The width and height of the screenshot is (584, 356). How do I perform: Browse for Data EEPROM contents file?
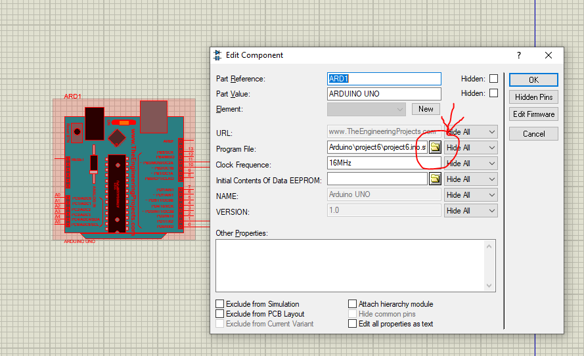[x=435, y=179]
